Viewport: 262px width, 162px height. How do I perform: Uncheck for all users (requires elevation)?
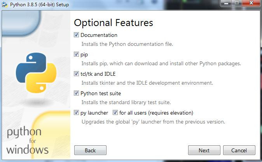115,113
